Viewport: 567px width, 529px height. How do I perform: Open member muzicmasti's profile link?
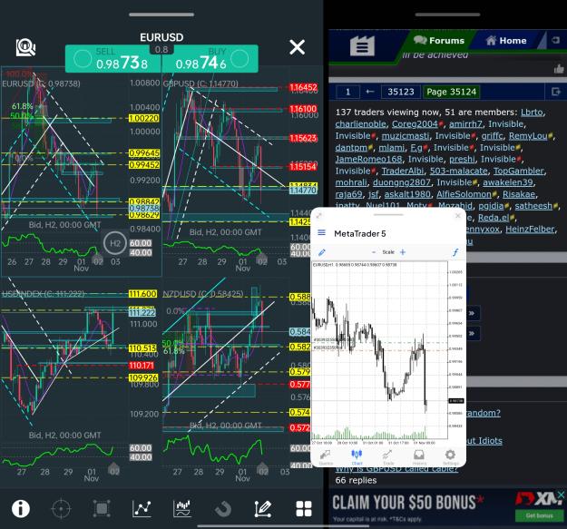406,136
